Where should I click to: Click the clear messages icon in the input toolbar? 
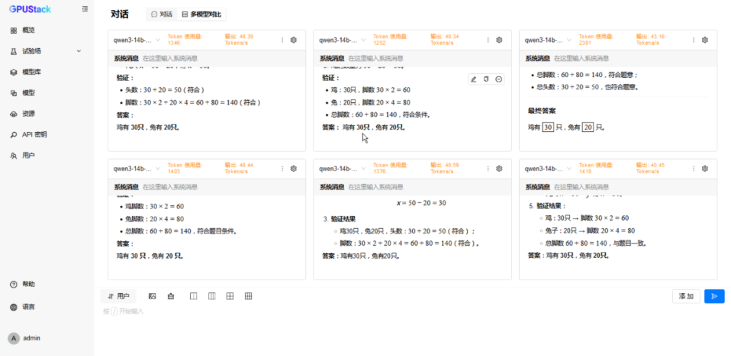171,296
